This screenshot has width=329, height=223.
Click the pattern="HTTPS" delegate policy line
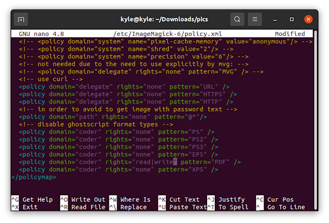[128, 94]
